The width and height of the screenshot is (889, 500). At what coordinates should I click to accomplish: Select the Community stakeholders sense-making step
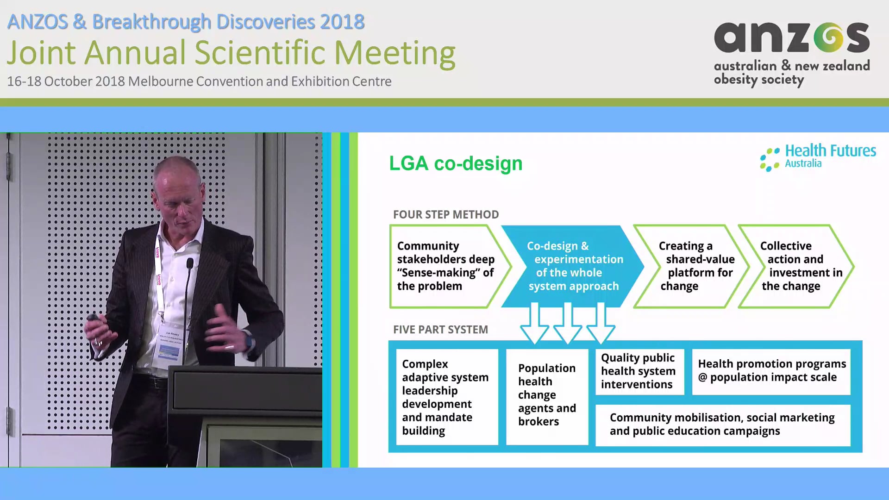pyautogui.click(x=445, y=266)
